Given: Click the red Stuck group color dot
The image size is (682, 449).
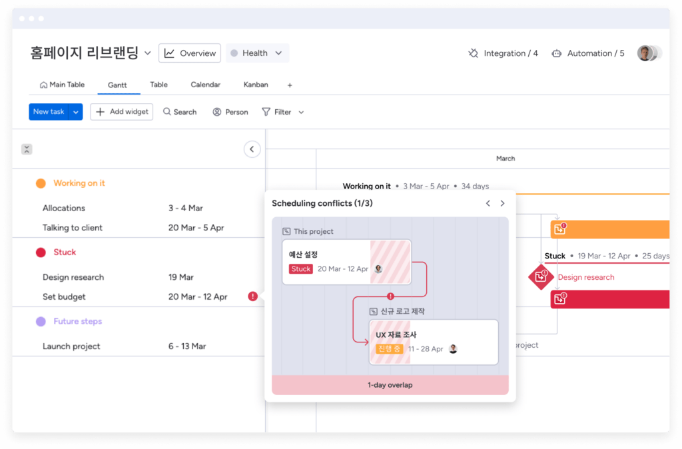Looking at the screenshot, I should click(x=41, y=252).
